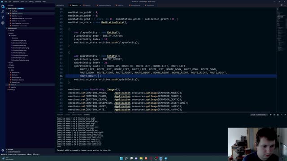This screenshot has width=287, height=161.
Task: Collapse the Open Editors section header
Action: (30, 8)
